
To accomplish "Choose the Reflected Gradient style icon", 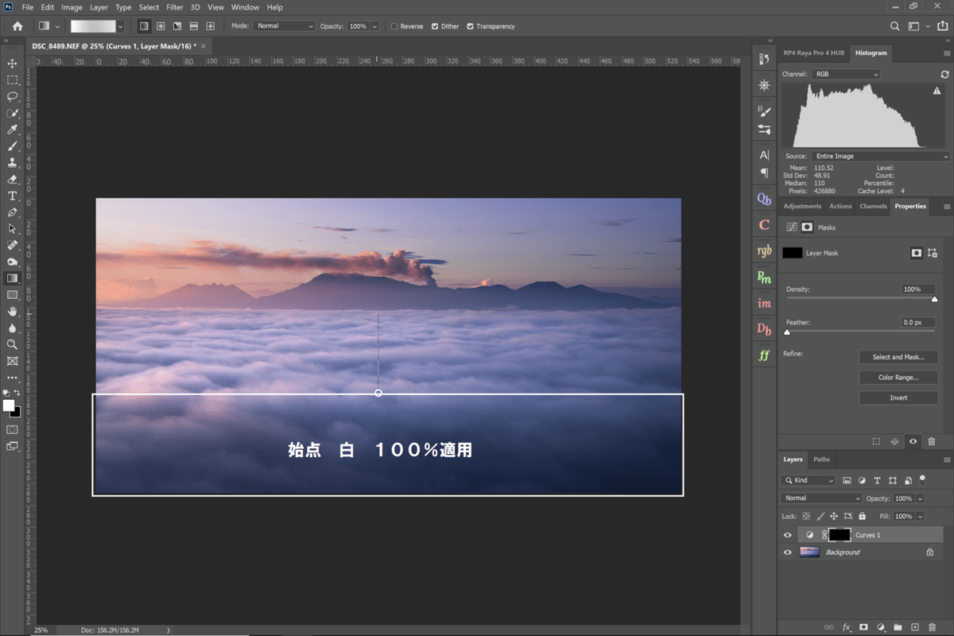I will 193,26.
